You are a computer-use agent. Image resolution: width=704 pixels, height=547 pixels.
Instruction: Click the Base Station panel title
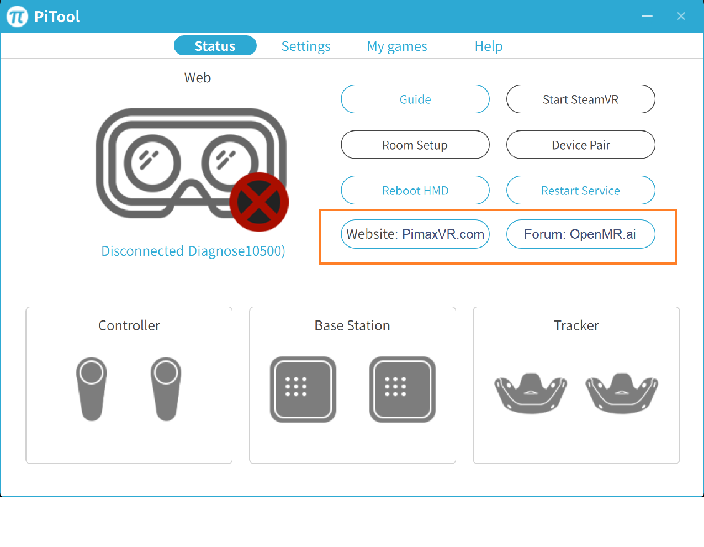coord(352,325)
